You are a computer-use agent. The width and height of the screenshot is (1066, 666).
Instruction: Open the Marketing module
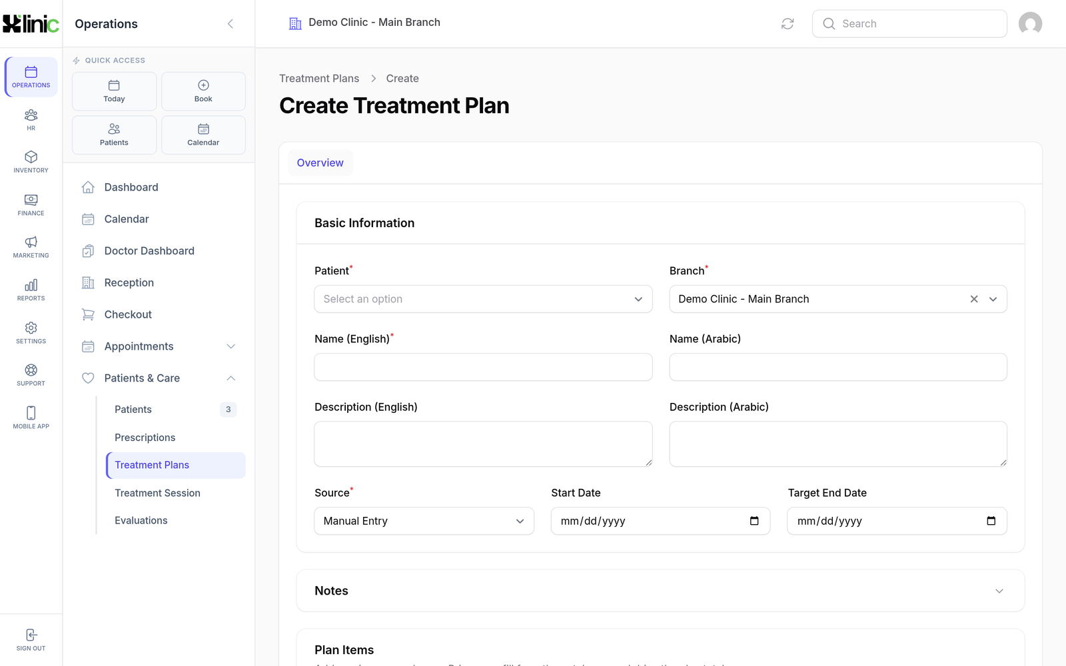click(x=31, y=247)
